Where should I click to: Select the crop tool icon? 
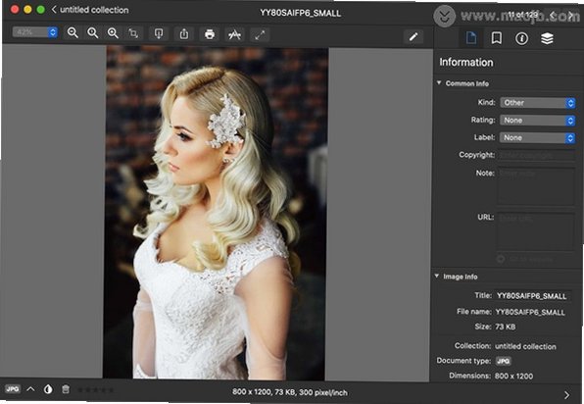click(133, 33)
